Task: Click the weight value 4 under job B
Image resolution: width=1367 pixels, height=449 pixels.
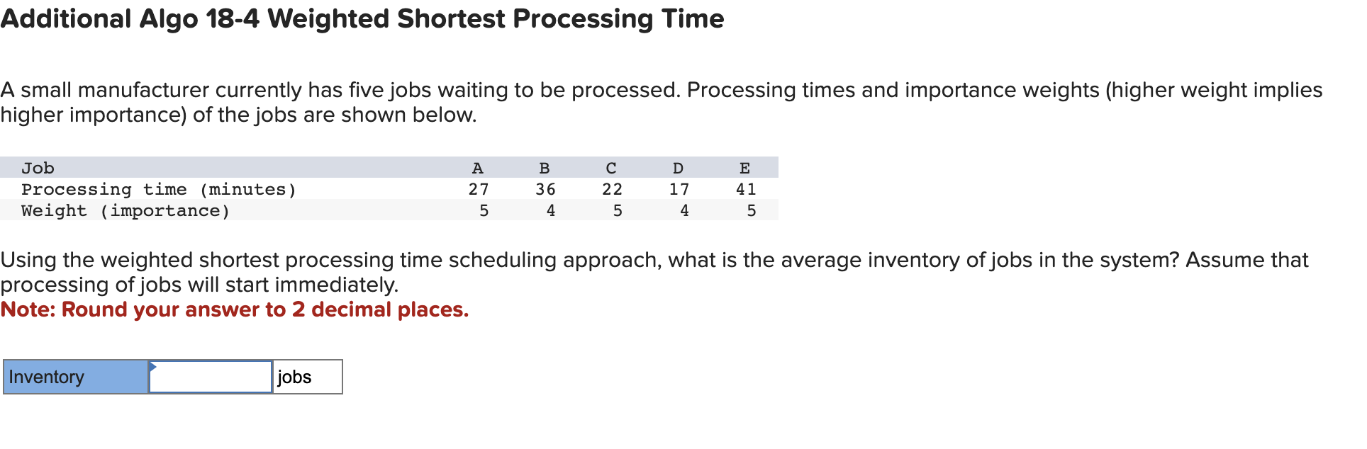Action: tap(549, 210)
